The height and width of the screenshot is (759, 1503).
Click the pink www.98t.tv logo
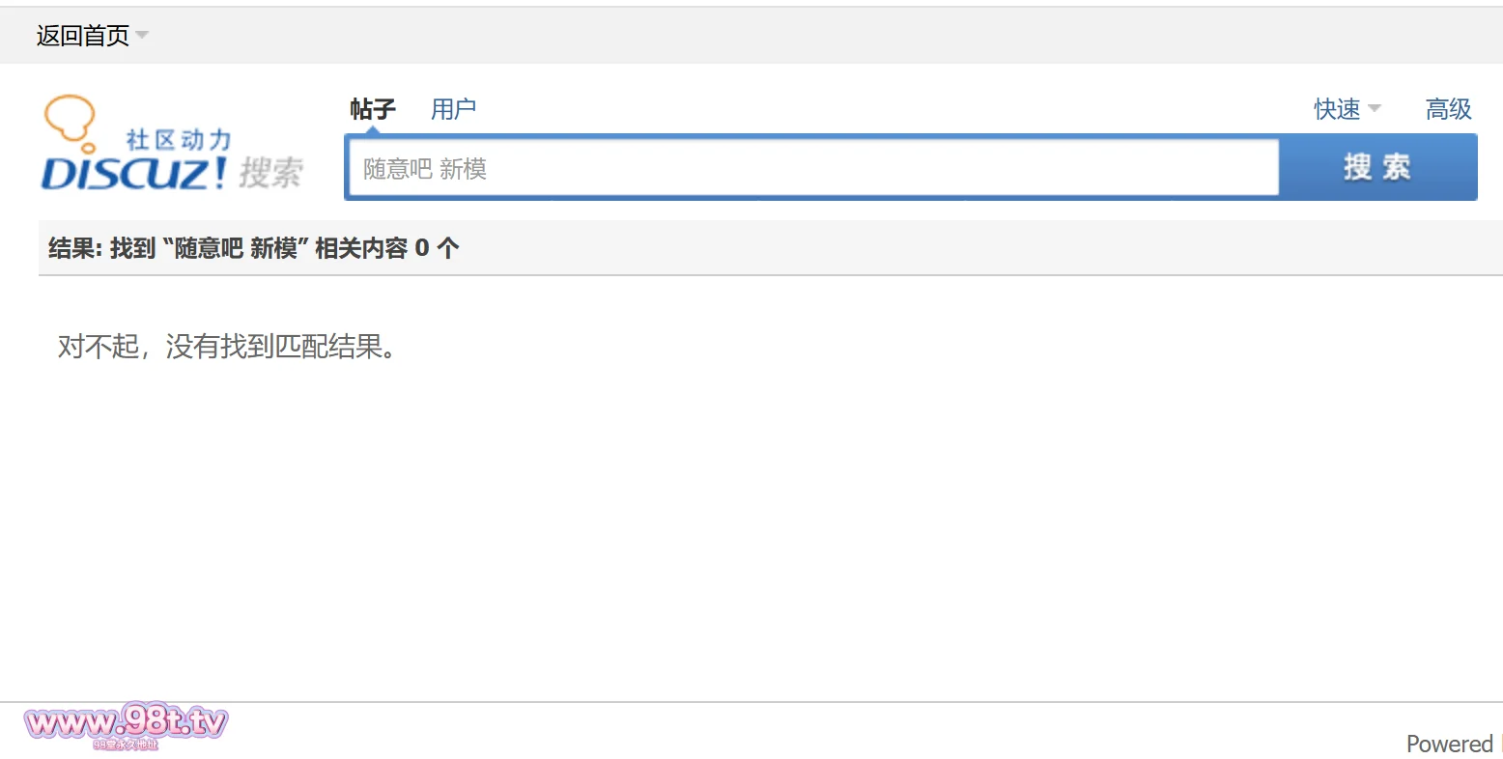point(126,721)
